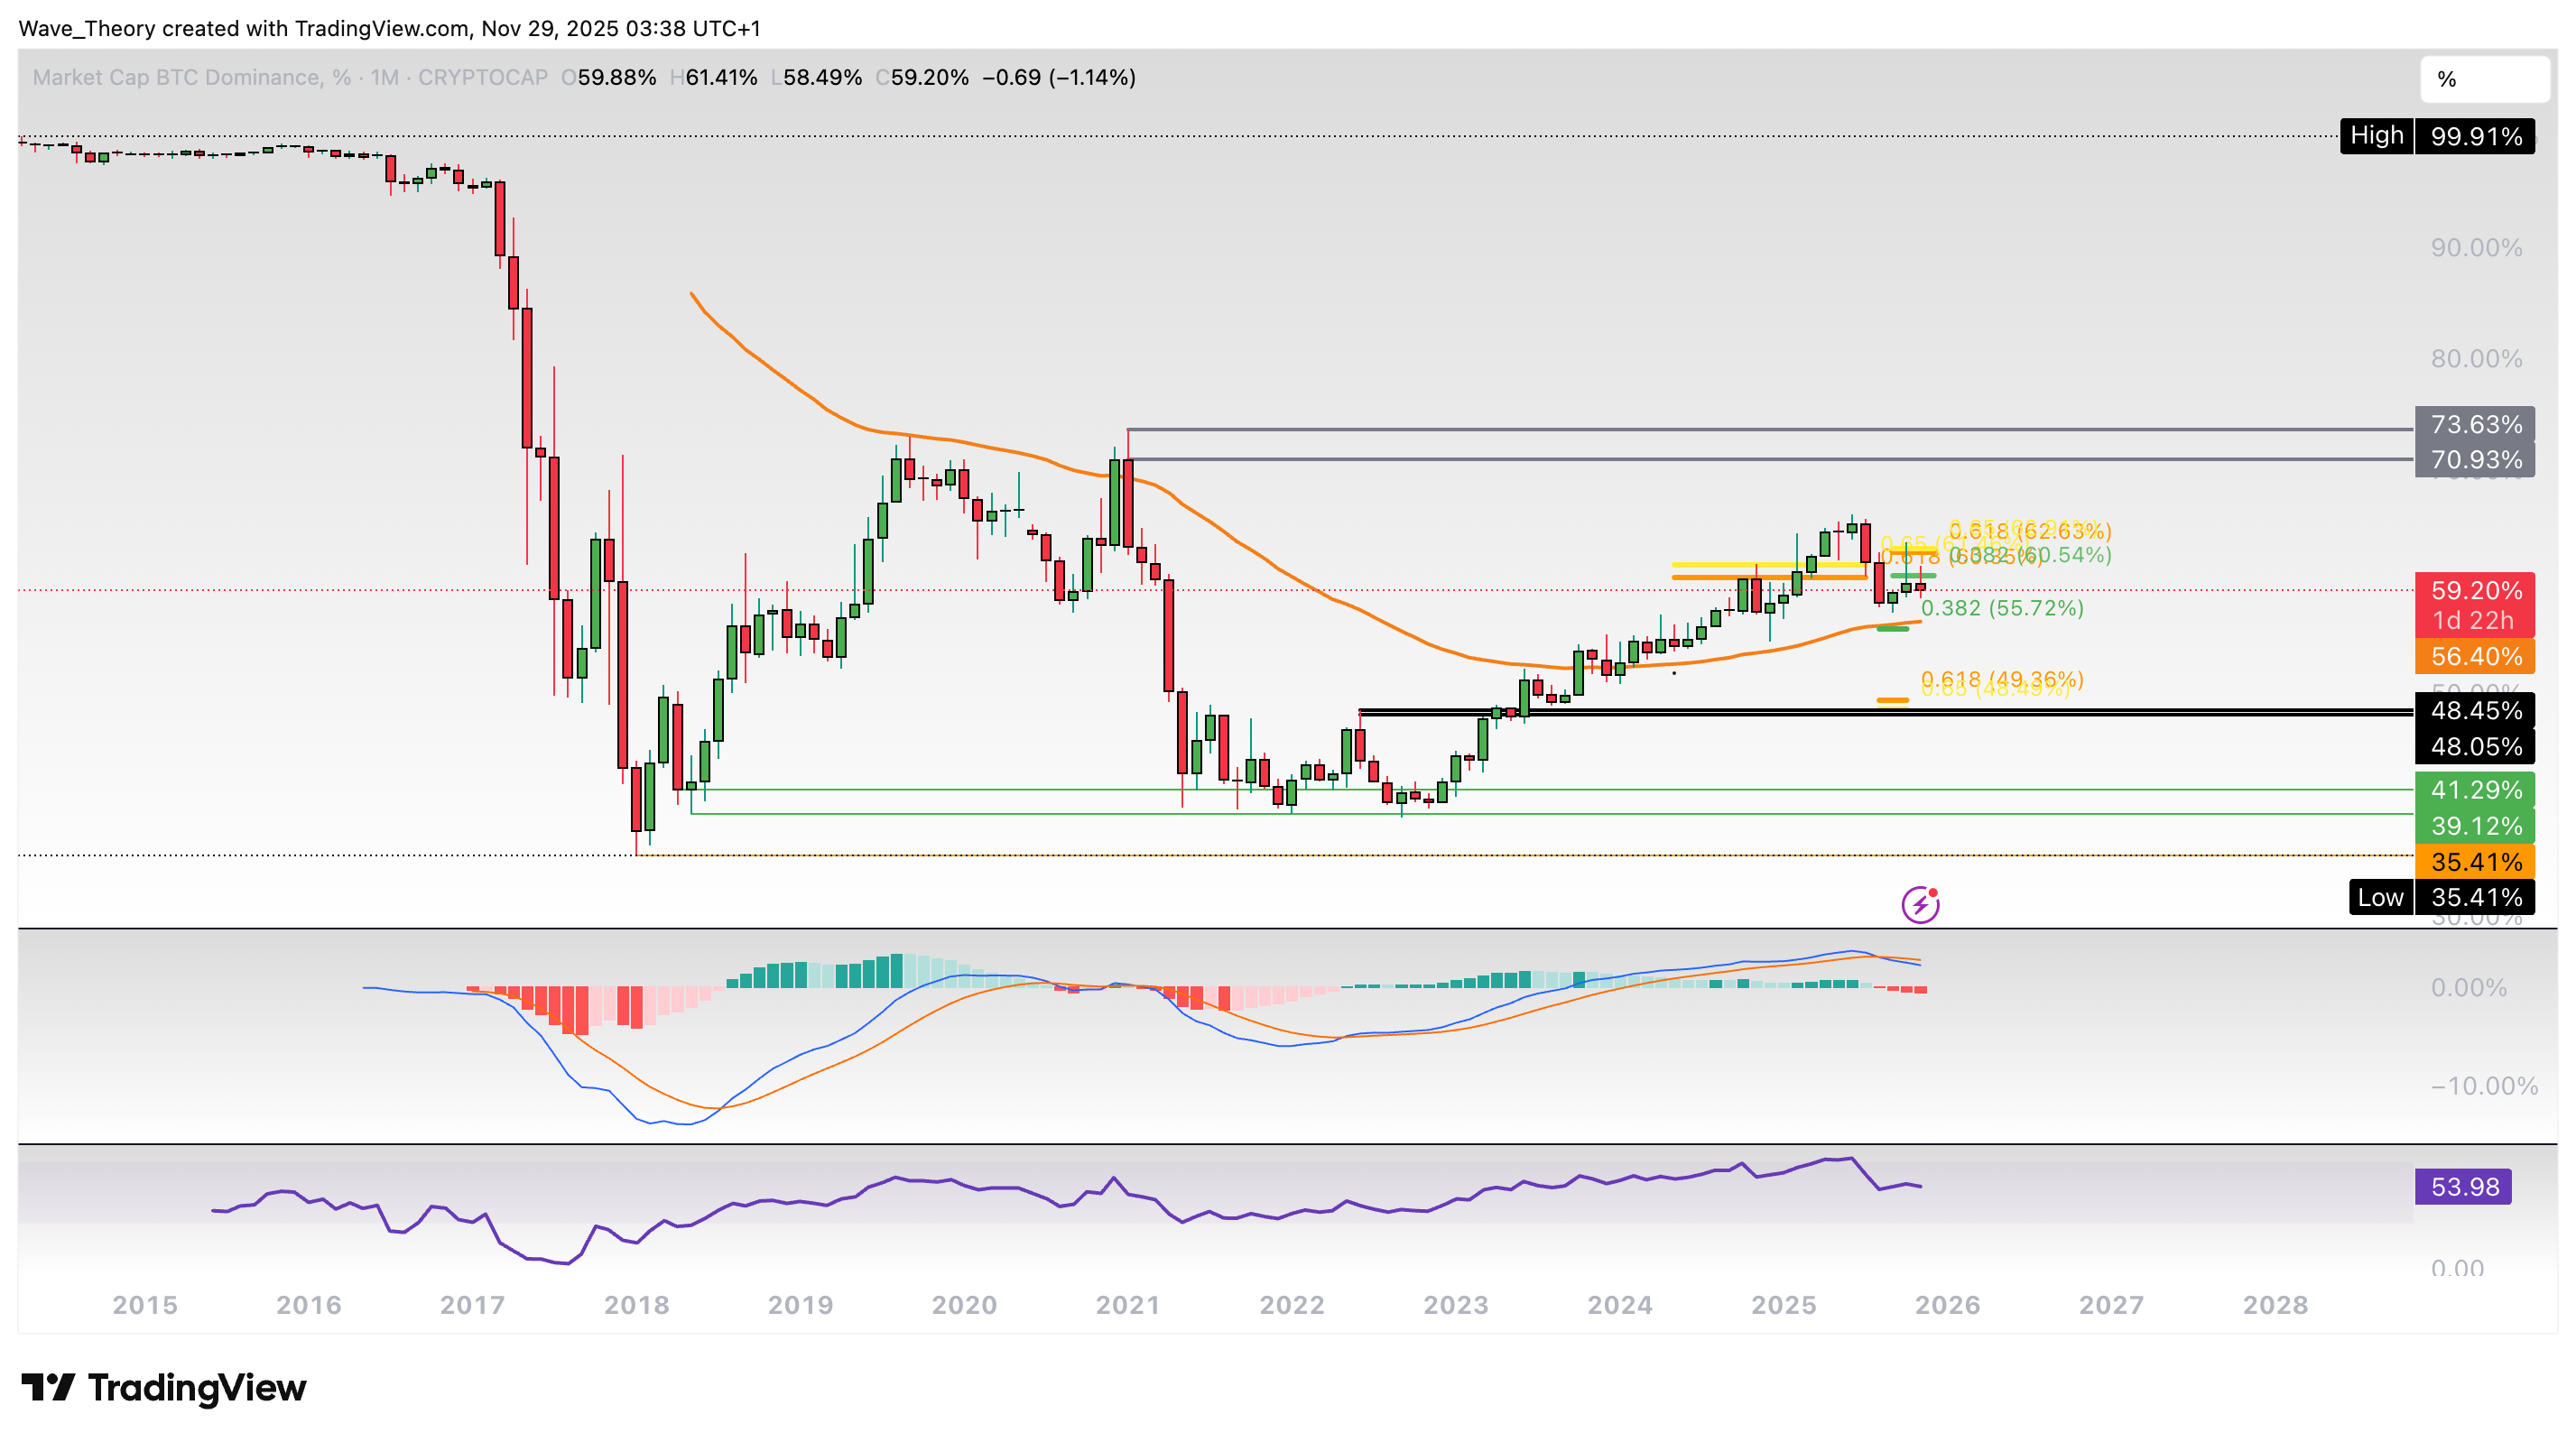
Task: Click the purple 53.98 RSI value label
Action: point(2463,1187)
